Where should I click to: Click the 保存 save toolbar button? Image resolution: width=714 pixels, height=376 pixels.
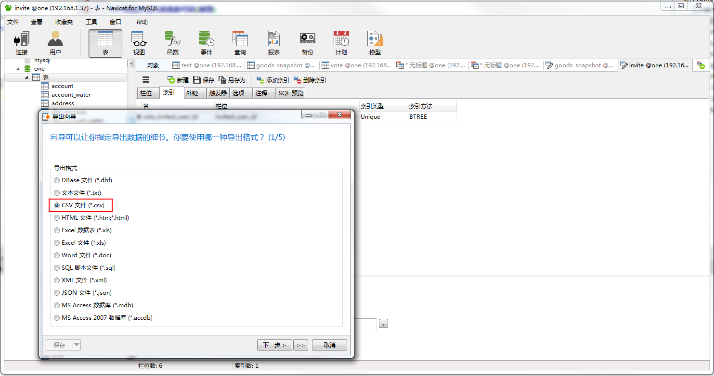pyautogui.click(x=204, y=80)
